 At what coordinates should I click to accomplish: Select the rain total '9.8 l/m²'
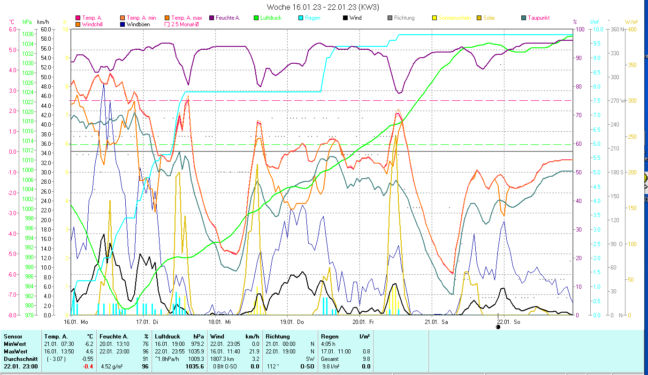click(331, 367)
